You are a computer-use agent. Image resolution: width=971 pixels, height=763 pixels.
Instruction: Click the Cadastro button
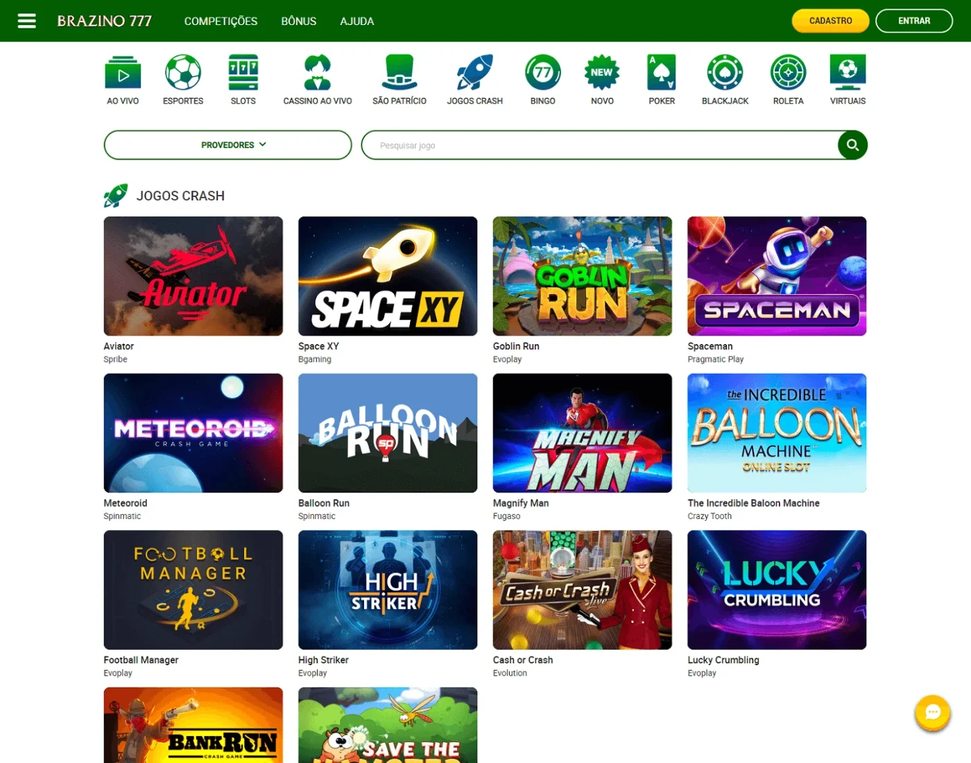831,21
